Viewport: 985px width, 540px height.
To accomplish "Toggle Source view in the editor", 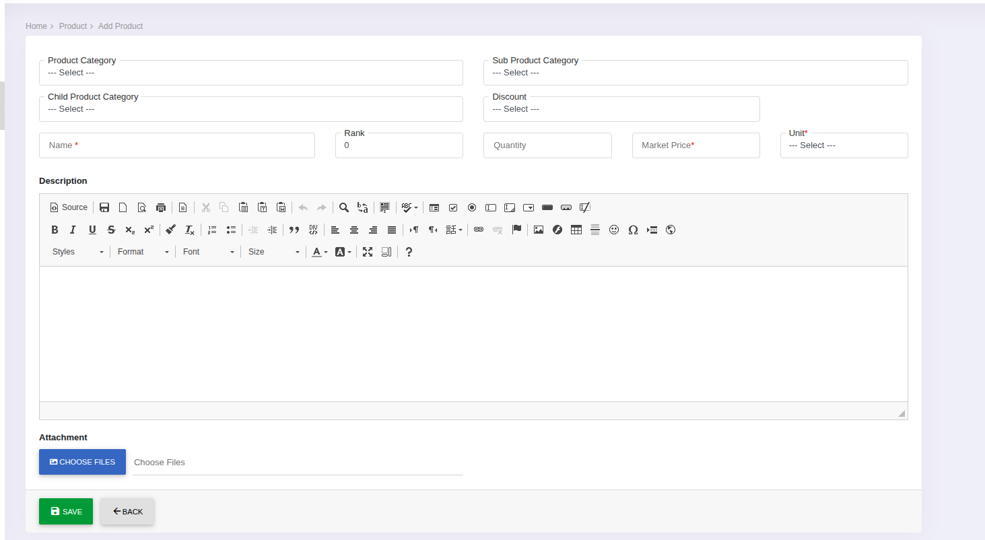I will tap(69, 207).
